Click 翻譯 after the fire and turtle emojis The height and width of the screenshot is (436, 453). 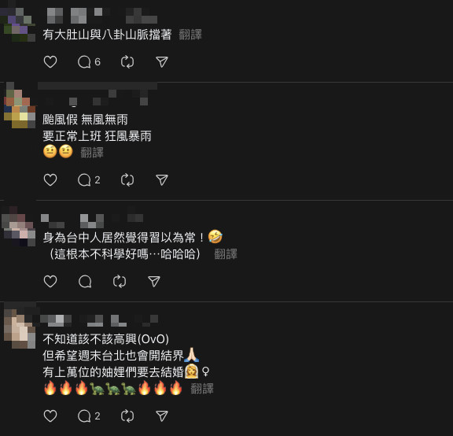(202, 389)
